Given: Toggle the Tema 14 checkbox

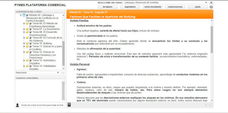Looking at the screenshot, I should [x=31, y=66].
